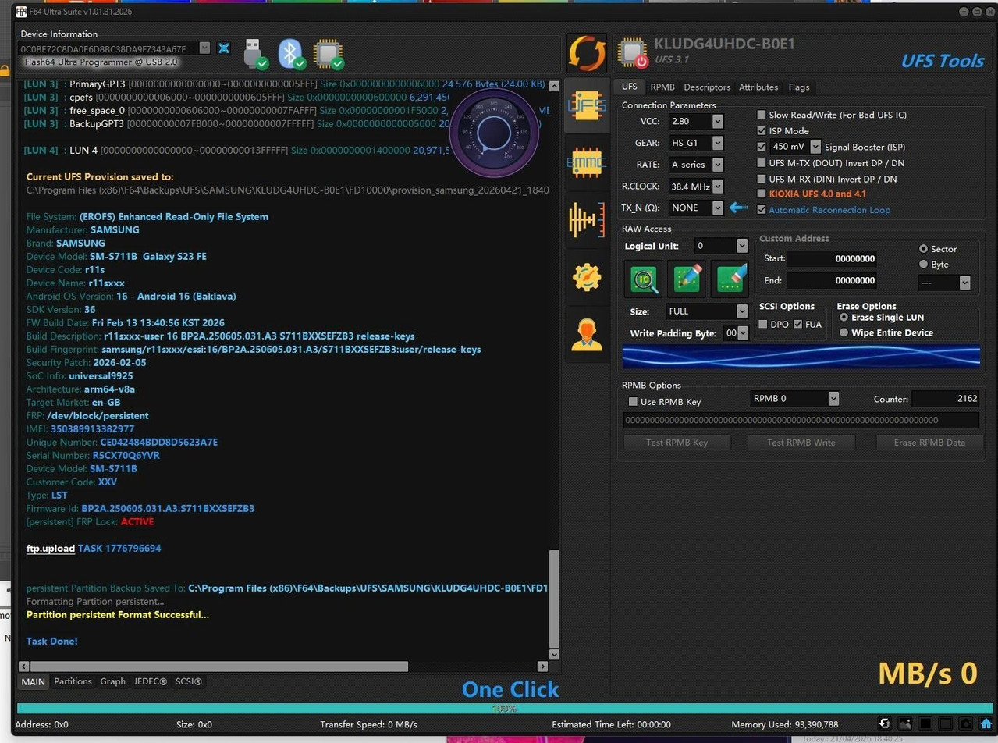Click the write chip pencil icon
This screenshot has height=743, width=998.
[x=687, y=279]
